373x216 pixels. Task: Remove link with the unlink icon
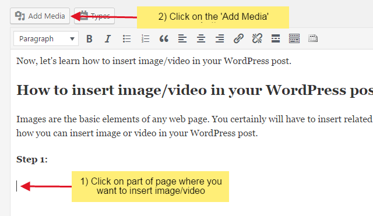coord(257,38)
